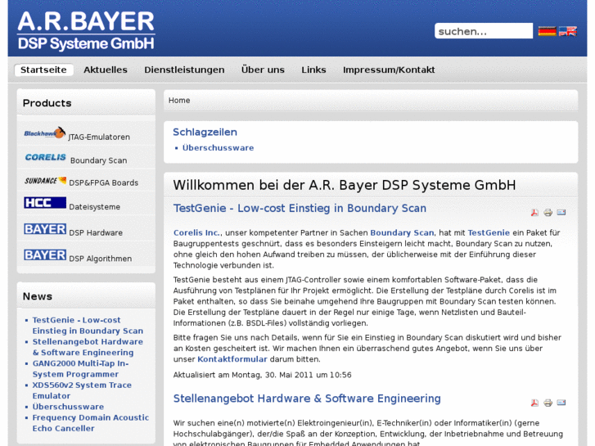Print the Stellenangebot article
The image size is (595, 446).
pos(548,403)
